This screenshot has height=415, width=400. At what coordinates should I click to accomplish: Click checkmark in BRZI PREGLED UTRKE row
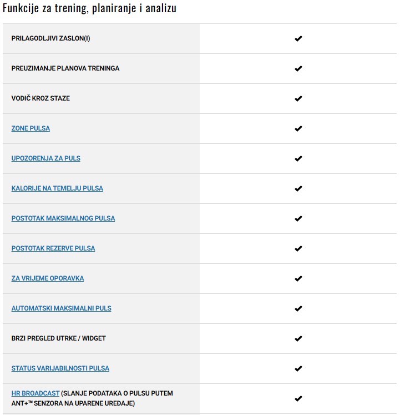[x=298, y=339]
